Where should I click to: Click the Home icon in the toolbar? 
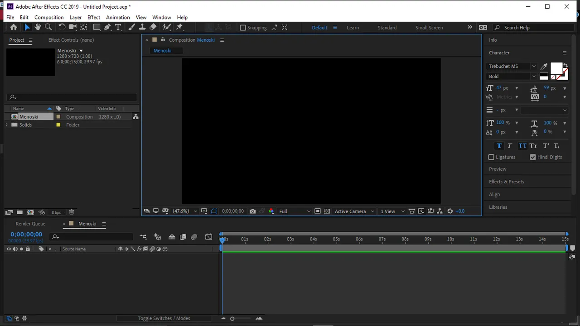(x=14, y=27)
